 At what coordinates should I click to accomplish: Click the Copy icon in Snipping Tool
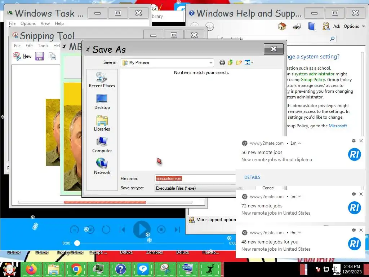(52, 56)
